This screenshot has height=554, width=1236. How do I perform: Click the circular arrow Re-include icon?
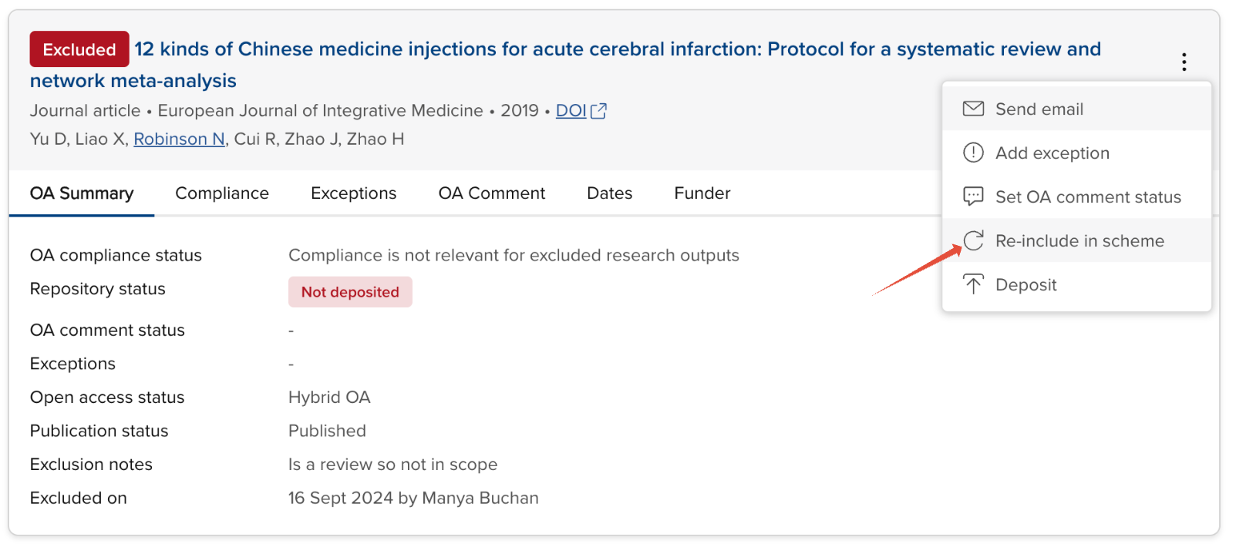click(x=973, y=240)
